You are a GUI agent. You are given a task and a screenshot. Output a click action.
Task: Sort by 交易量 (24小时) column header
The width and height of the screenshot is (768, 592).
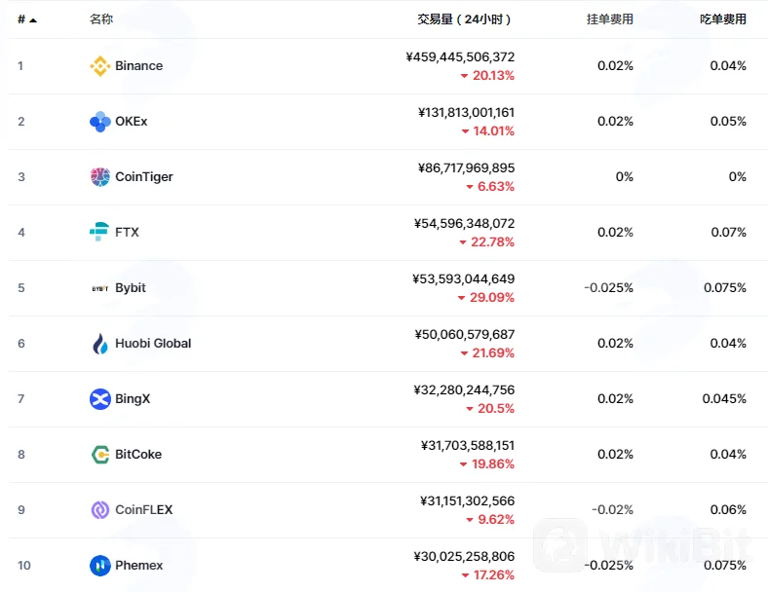pyautogui.click(x=464, y=19)
